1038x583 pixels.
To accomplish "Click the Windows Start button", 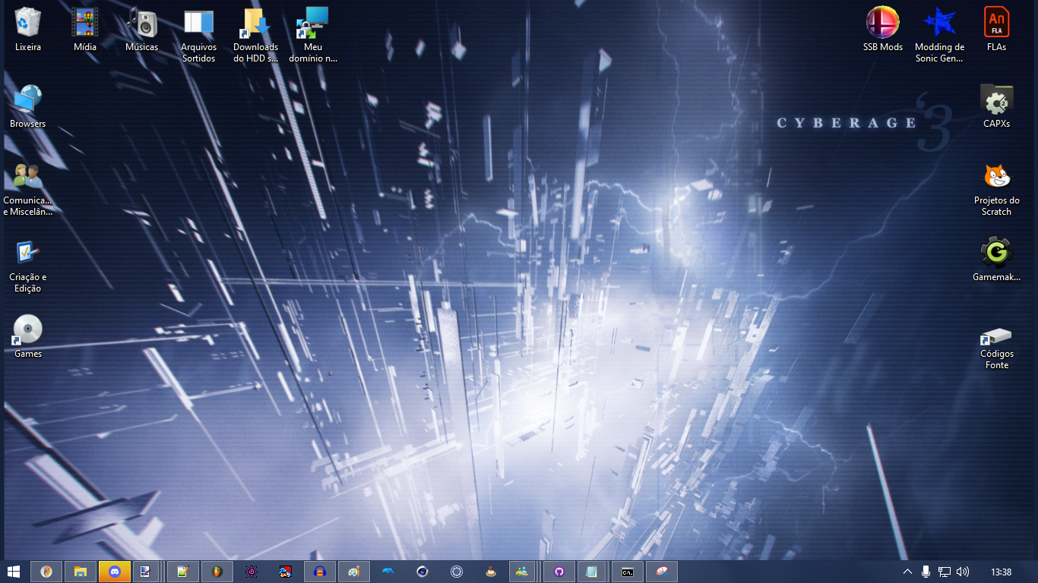I will coord(14,572).
